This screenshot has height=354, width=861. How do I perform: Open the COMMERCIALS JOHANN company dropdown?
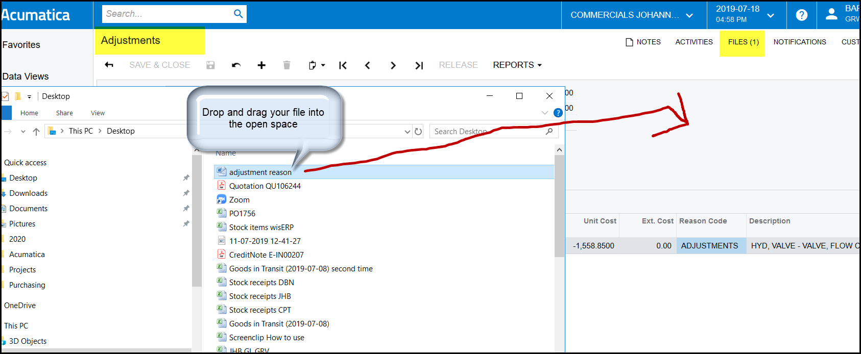click(x=631, y=15)
